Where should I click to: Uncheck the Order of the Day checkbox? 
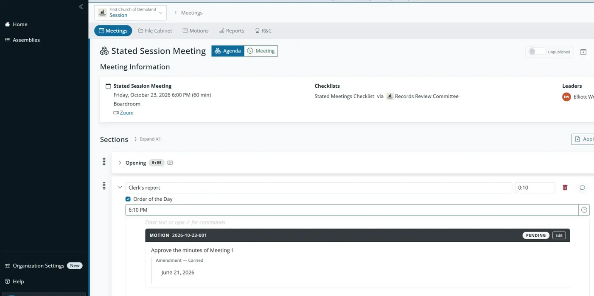[x=128, y=199]
